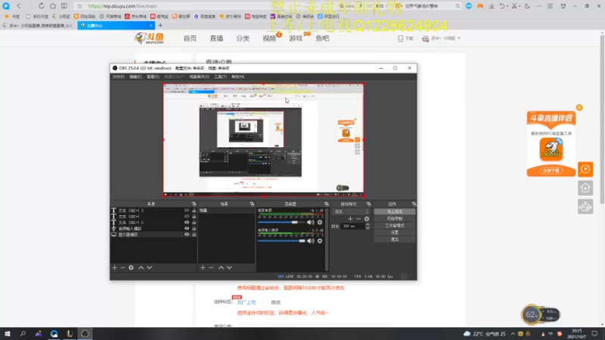The width and height of the screenshot is (605, 340).
Task: Click the browser refresh icon
Action: coord(42,6)
